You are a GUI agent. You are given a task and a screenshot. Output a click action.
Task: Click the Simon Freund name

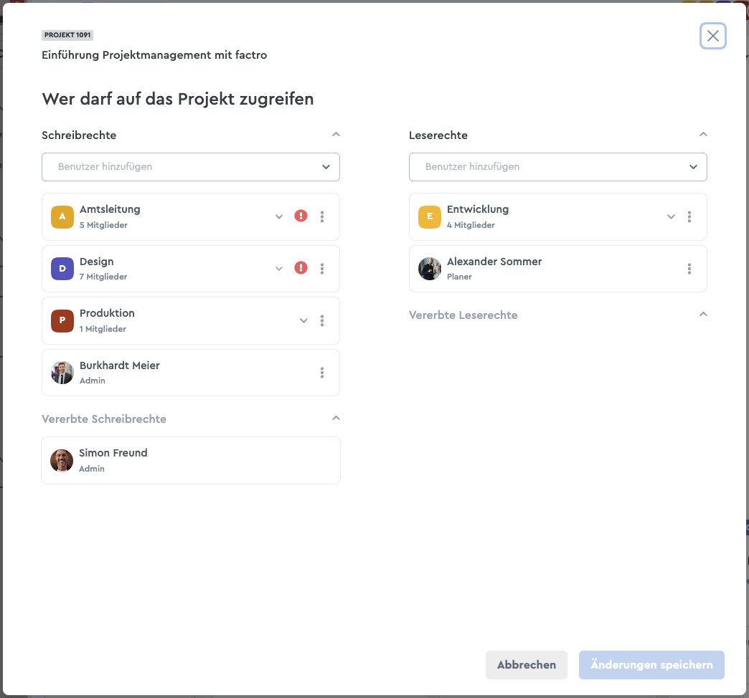(x=113, y=453)
